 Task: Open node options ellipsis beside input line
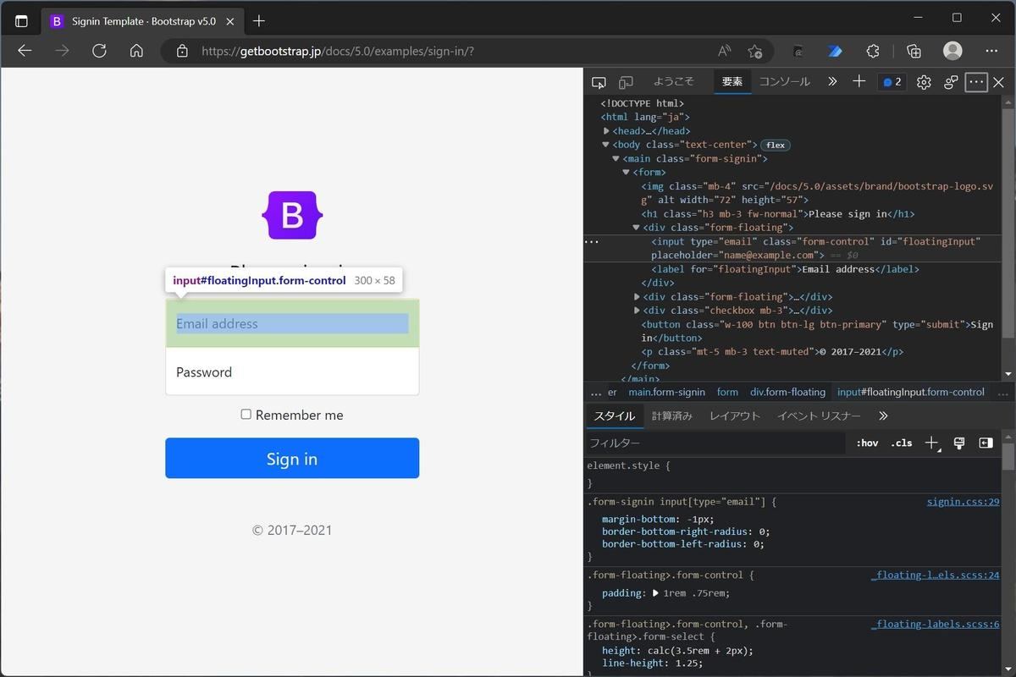[x=592, y=241]
